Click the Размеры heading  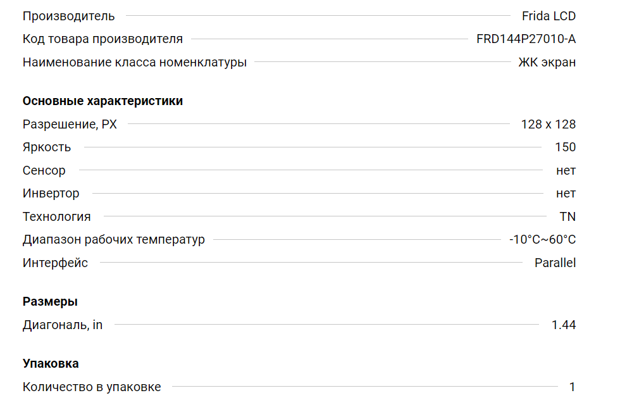(50, 301)
